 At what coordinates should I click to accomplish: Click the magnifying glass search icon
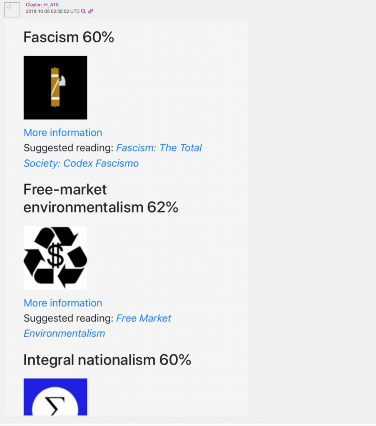tap(83, 11)
